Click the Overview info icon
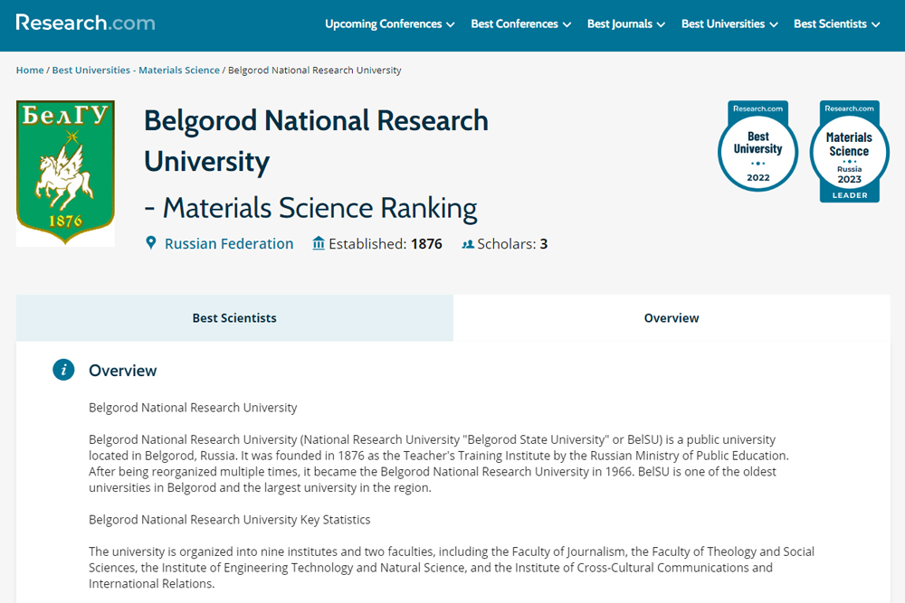Image resolution: width=905 pixels, height=603 pixels. tap(63, 370)
